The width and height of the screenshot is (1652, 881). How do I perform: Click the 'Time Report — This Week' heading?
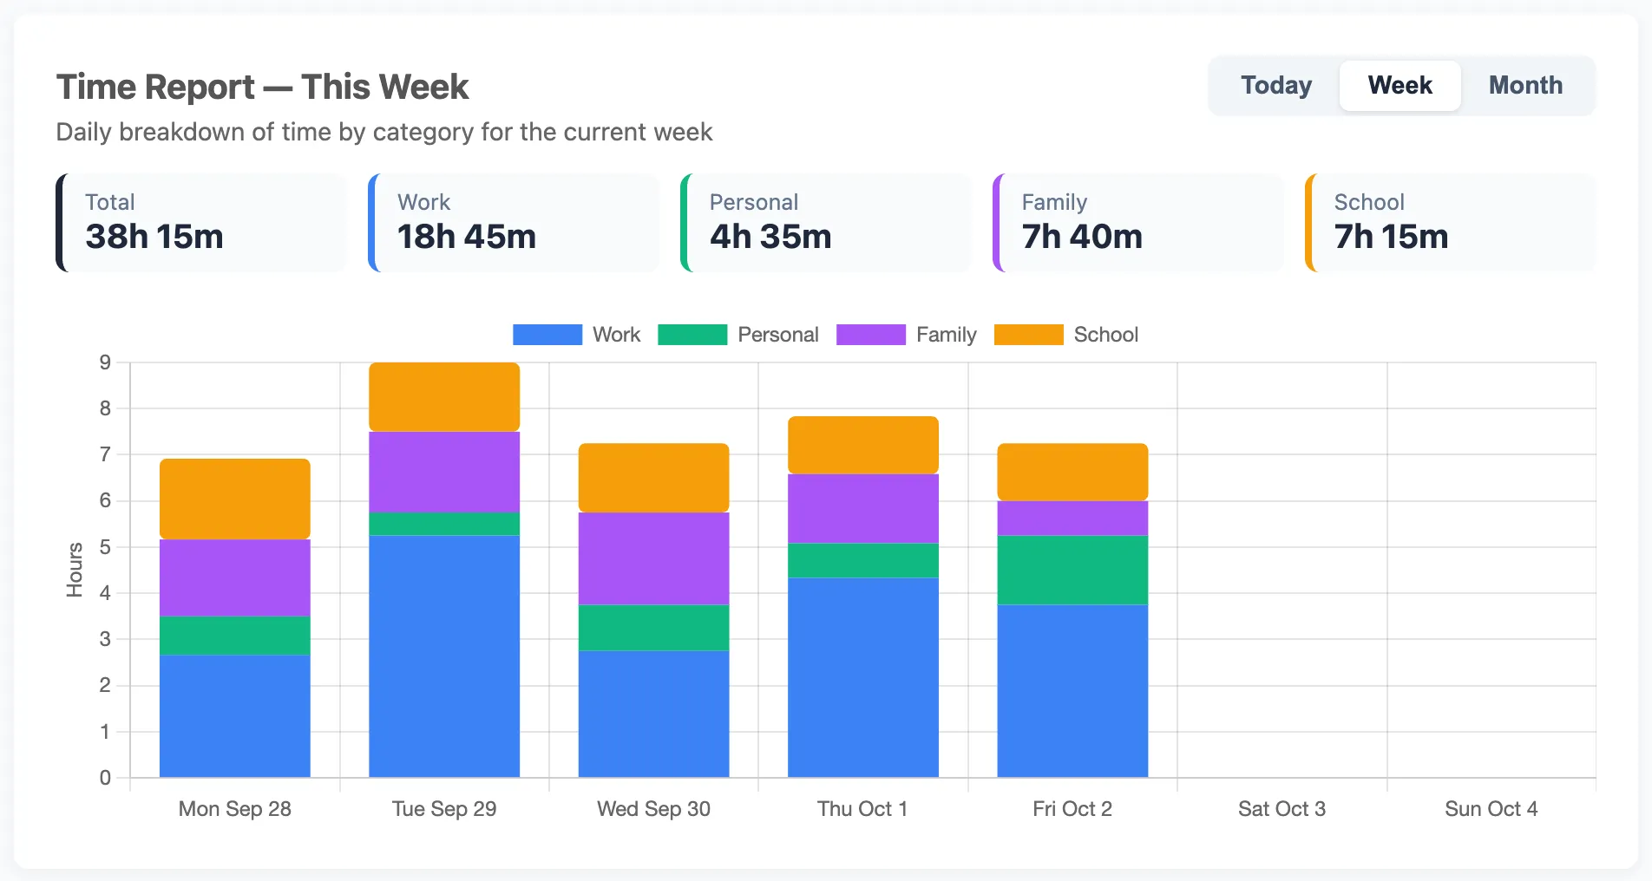point(263,87)
